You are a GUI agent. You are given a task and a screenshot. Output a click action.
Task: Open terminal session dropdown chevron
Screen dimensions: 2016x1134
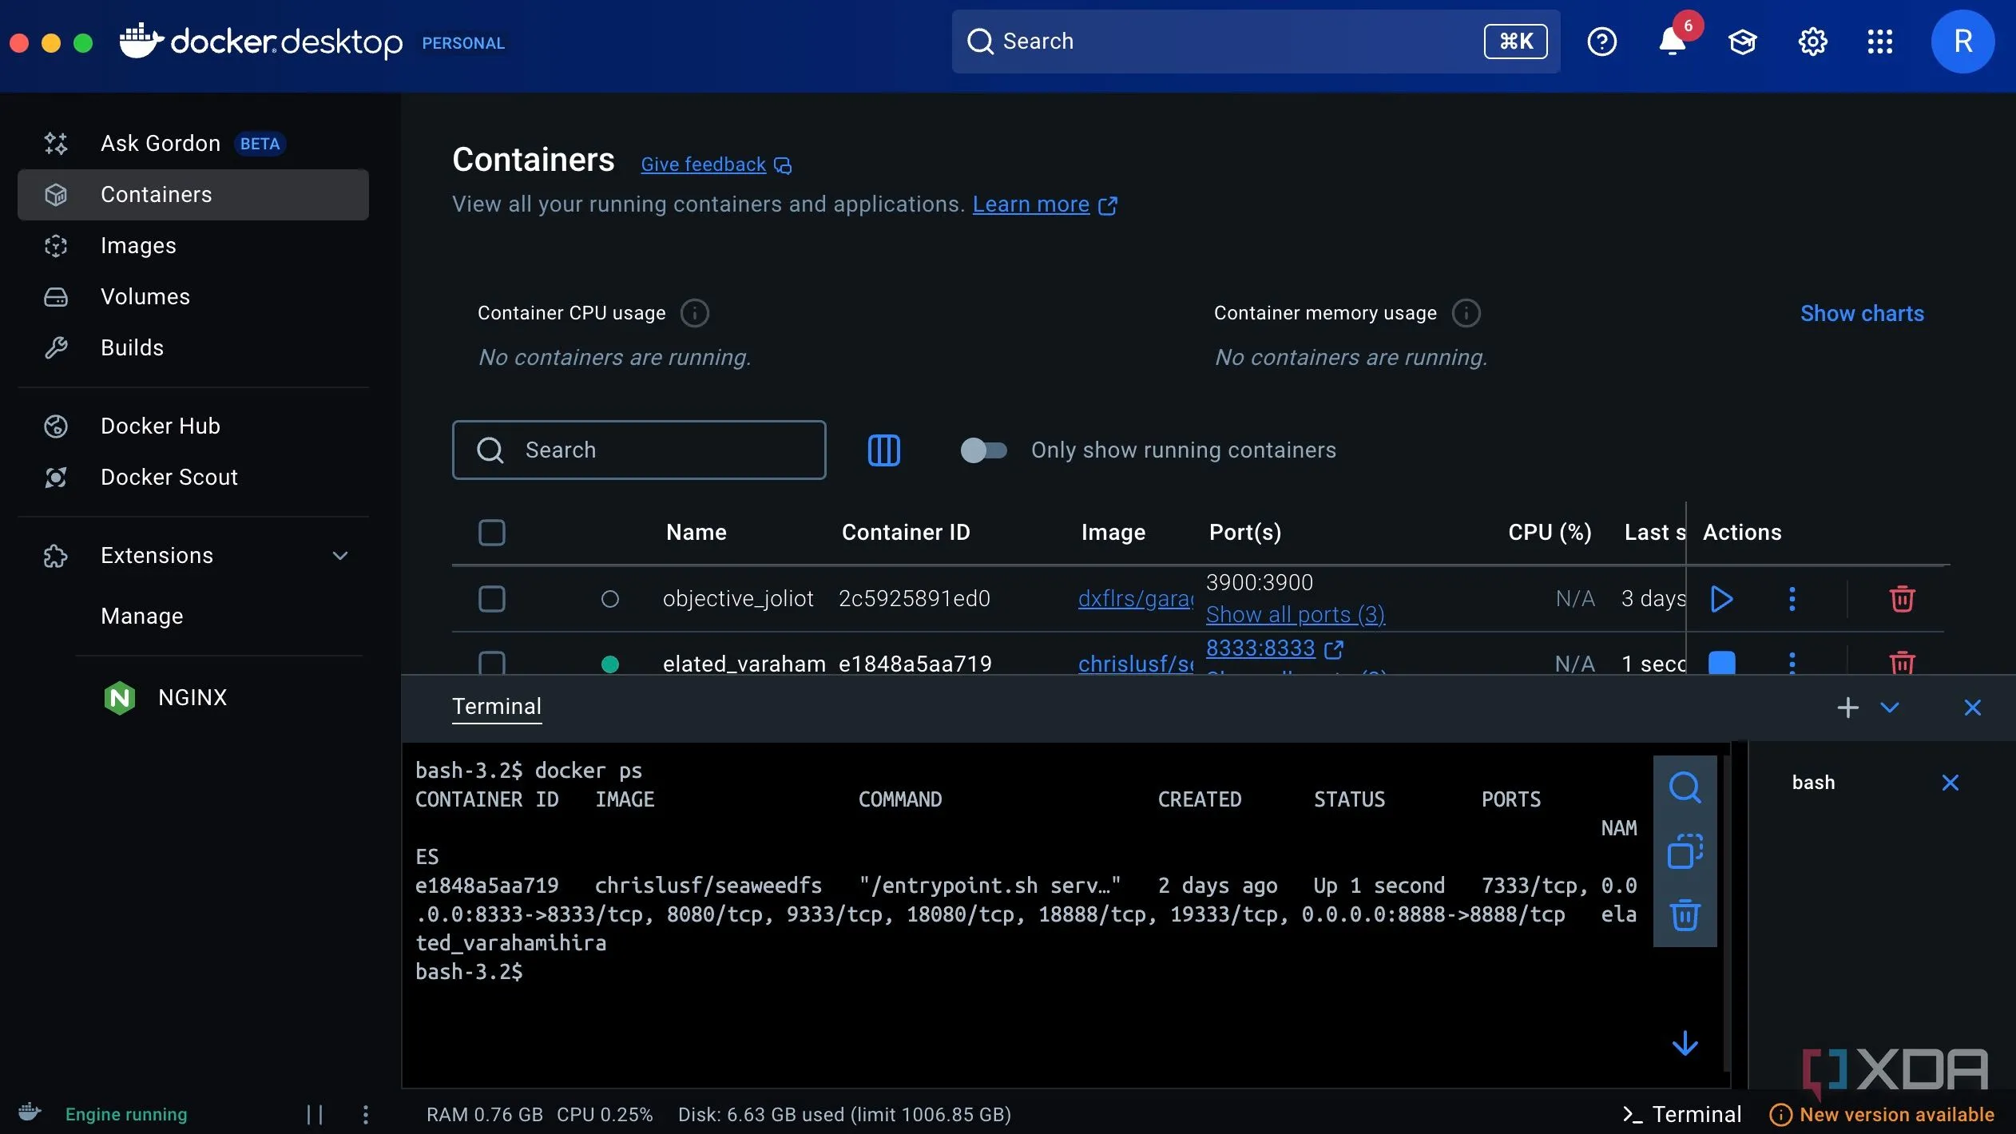click(x=1889, y=708)
